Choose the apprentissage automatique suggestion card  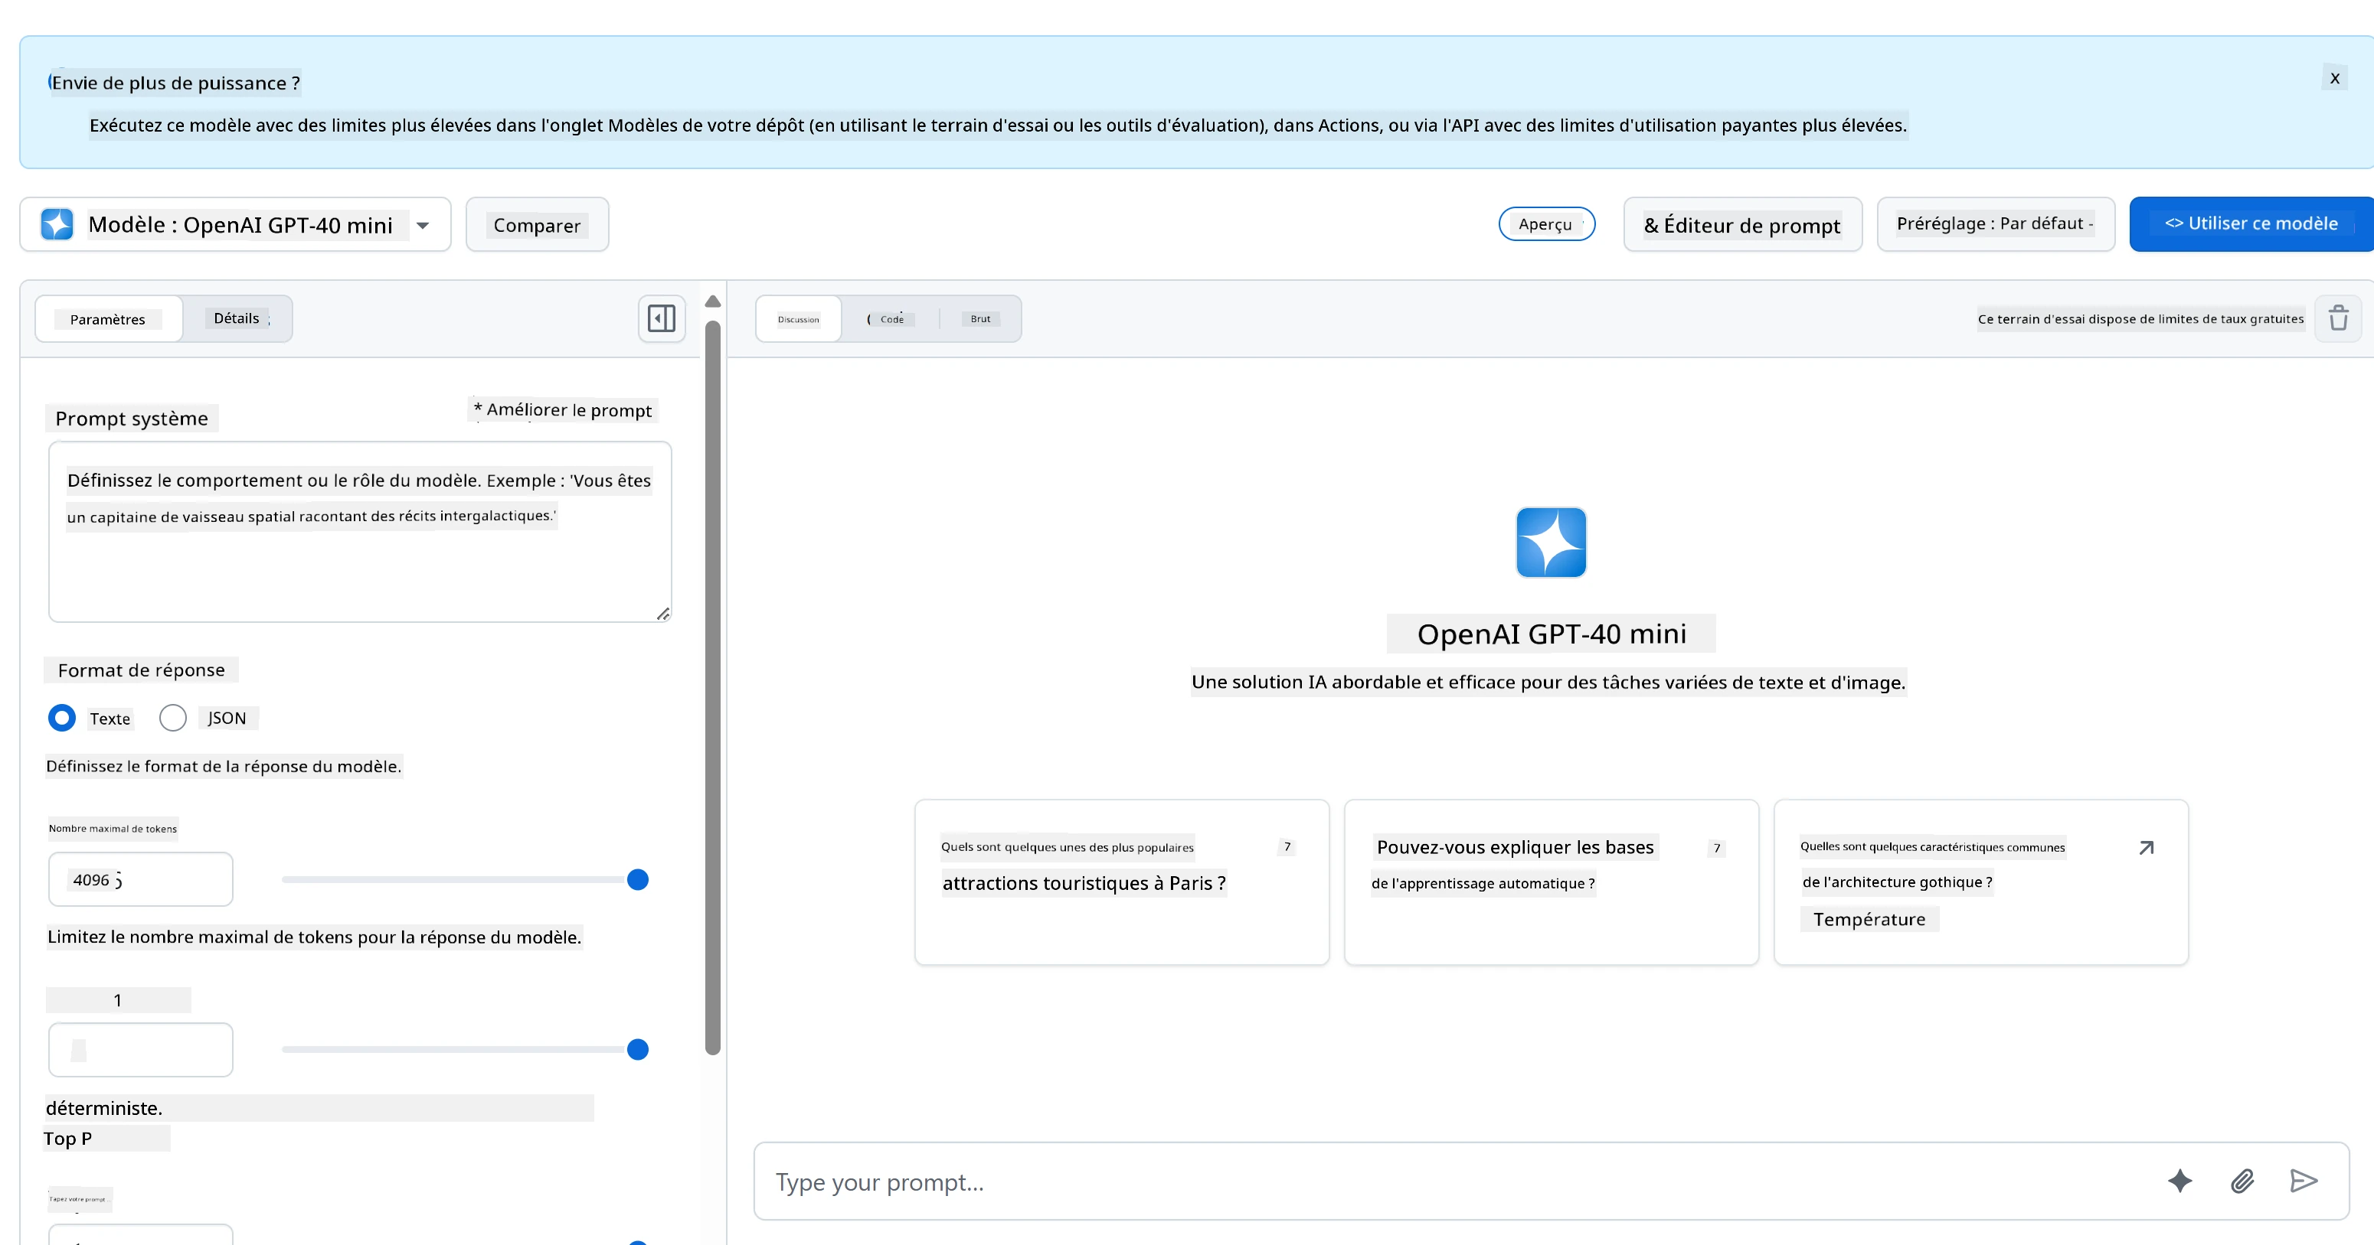coord(1551,882)
